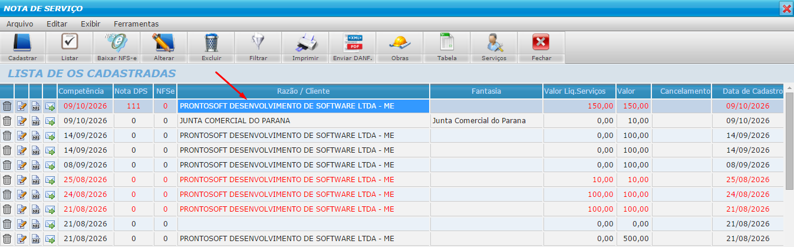This screenshot has height=247, width=794.
Task: Click NFE icon on Nota DPS 111 row
Action: point(36,106)
